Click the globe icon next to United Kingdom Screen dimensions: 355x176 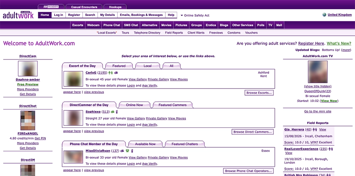[324, 15]
